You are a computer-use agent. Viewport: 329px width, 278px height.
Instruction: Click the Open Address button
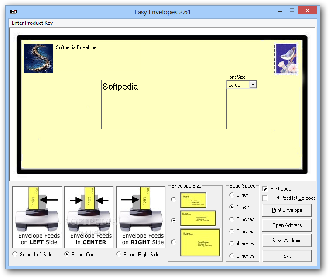[287, 225]
